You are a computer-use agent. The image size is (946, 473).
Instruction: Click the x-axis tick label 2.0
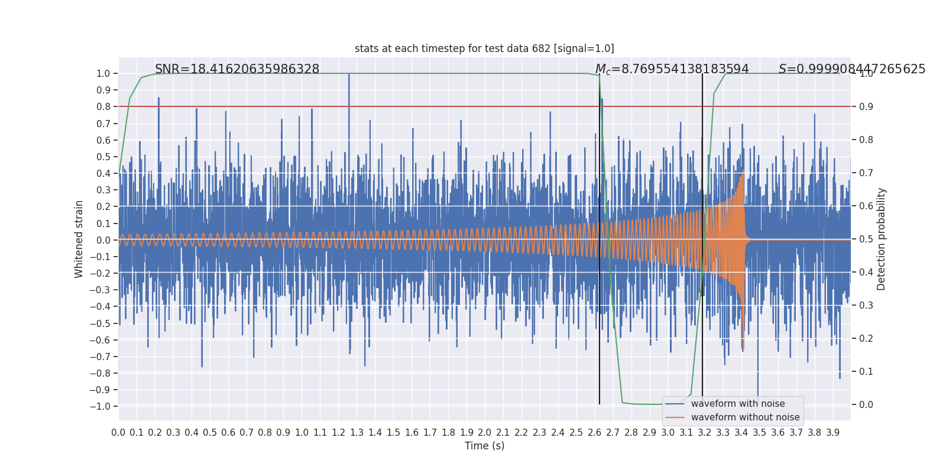pyautogui.click(x=485, y=433)
